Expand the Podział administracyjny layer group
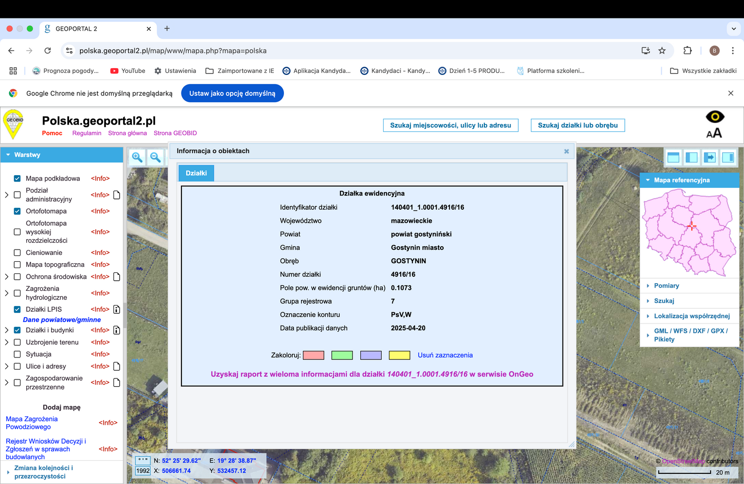The width and height of the screenshot is (744, 484). coord(6,195)
